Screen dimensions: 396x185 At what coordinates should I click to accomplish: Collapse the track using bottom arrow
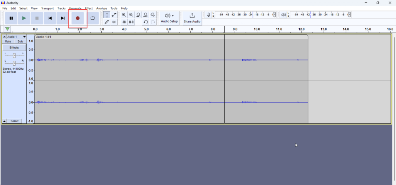pyautogui.click(x=4, y=121)
